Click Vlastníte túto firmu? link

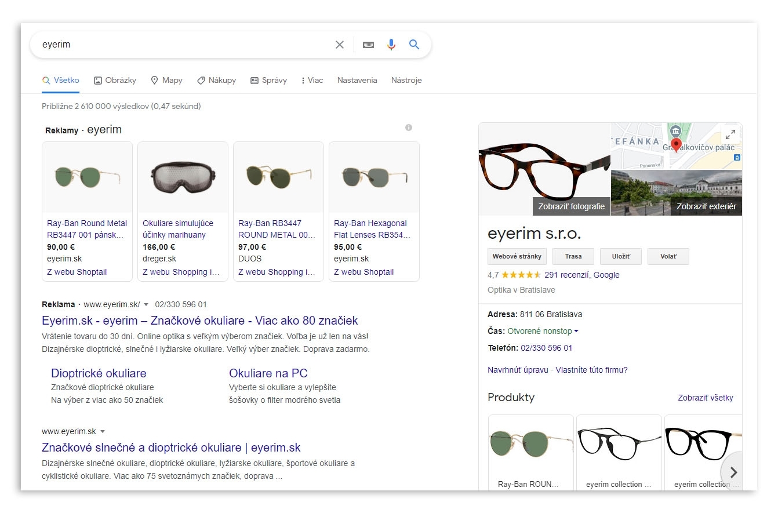(x=591, y=370)
